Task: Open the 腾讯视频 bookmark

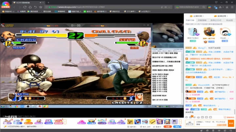Action: coord(33,11)
